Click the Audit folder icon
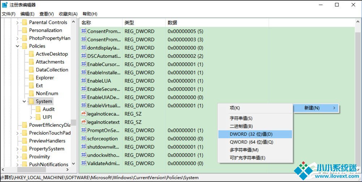This screenshot has height=182, width=362. coord(38,109)
